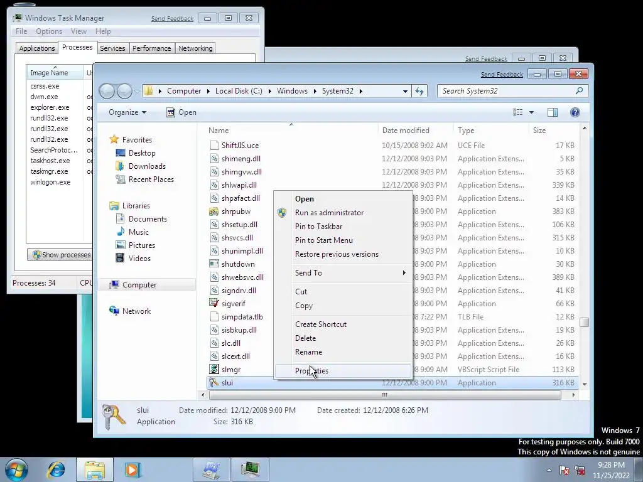This screenshot has height=482, width=643.
Task: Click the Action Center flag tray icon
Action: [x=565, y=470]
